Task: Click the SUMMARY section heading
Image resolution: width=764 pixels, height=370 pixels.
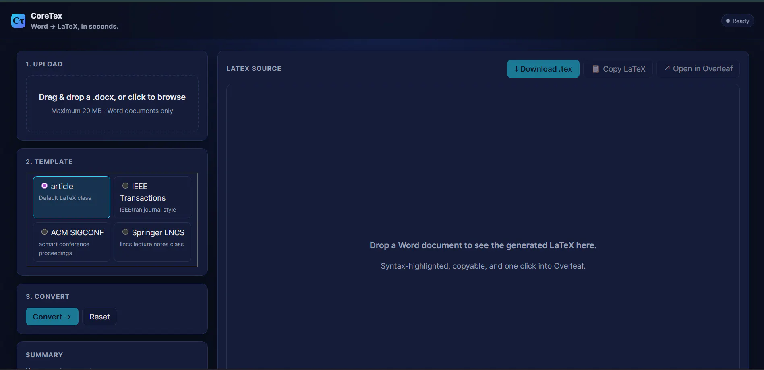Action: coord(44,355)
